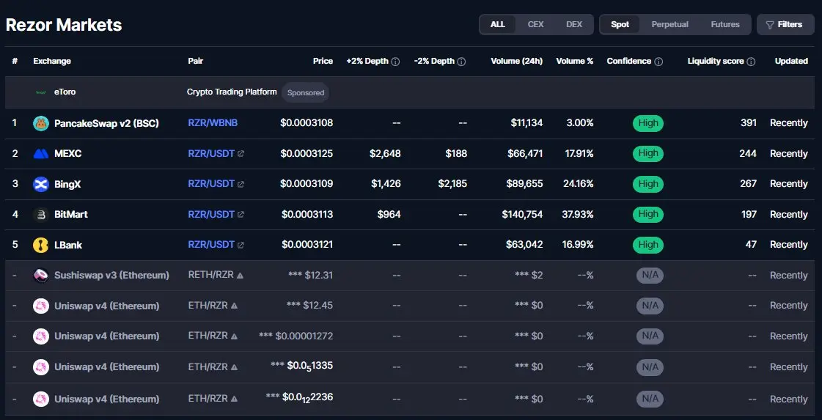Screen dimensions: 822x420
Task: Sort by the Exchange column header
Action: (52, 62)
